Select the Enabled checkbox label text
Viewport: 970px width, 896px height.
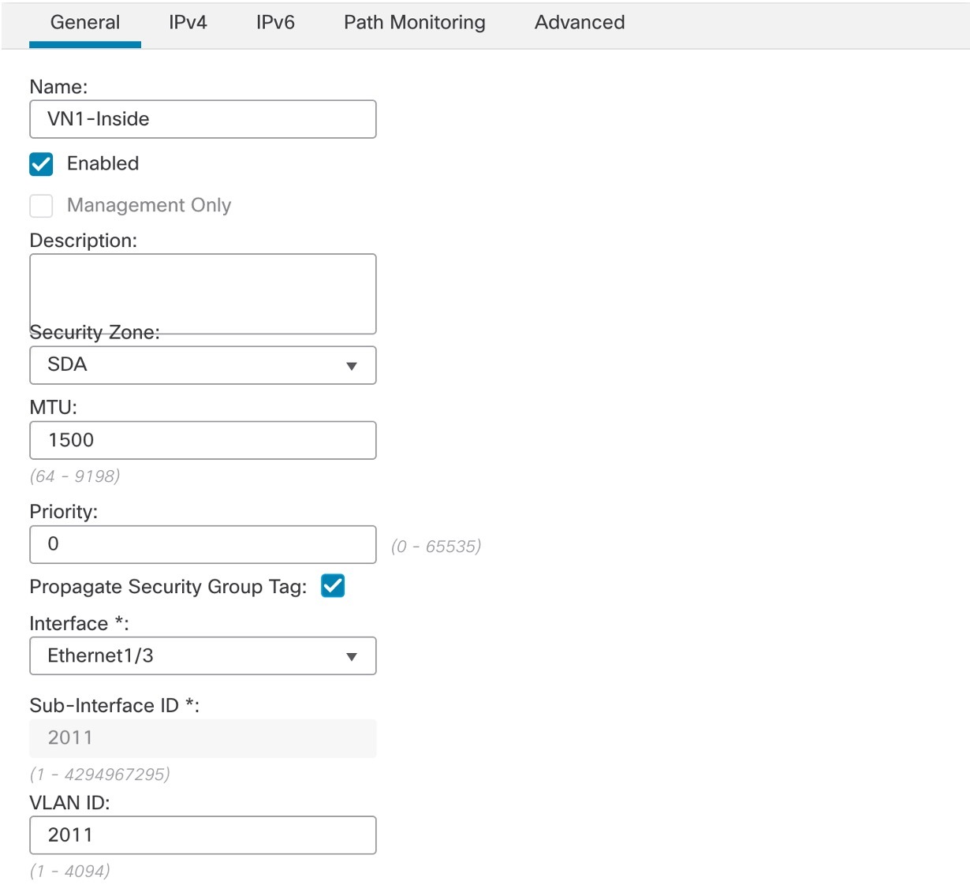click(x=103, y=164)
